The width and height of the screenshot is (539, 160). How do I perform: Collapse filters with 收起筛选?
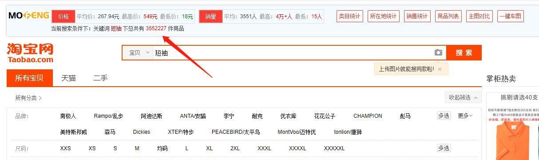(x=463, y=97)
